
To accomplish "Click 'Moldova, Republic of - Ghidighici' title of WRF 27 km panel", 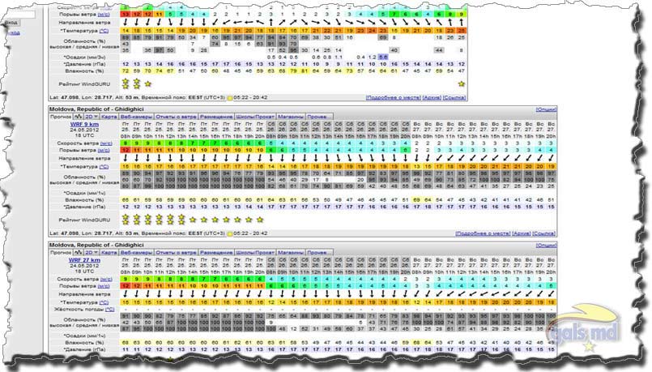I will click(96, 245).
